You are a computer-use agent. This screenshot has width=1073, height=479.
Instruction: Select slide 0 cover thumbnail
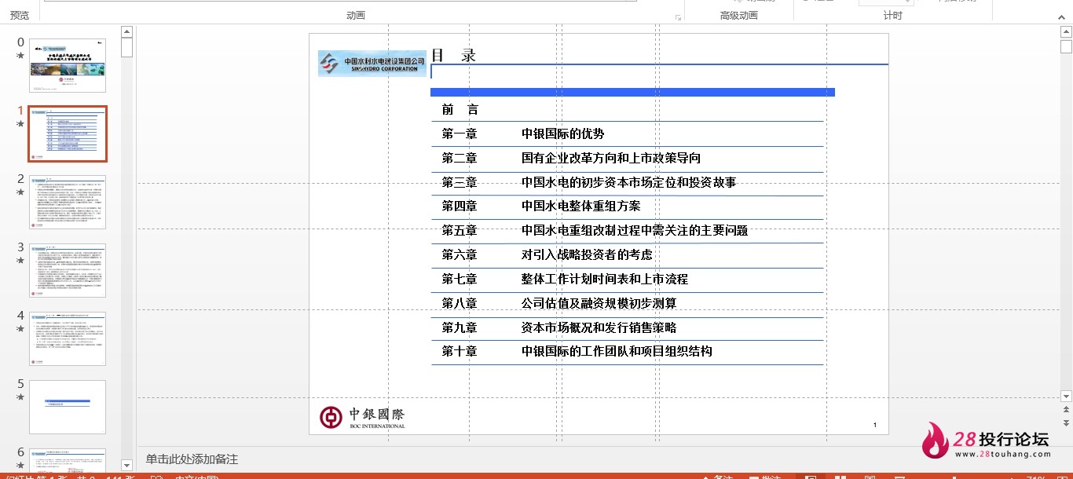68,65
